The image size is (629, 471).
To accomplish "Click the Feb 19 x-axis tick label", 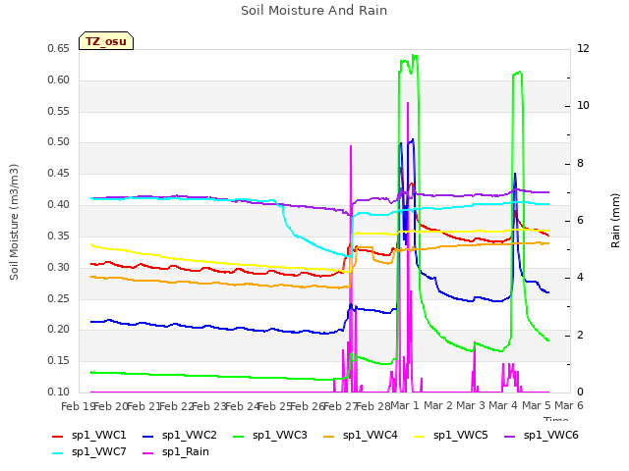I will (78, 406).
